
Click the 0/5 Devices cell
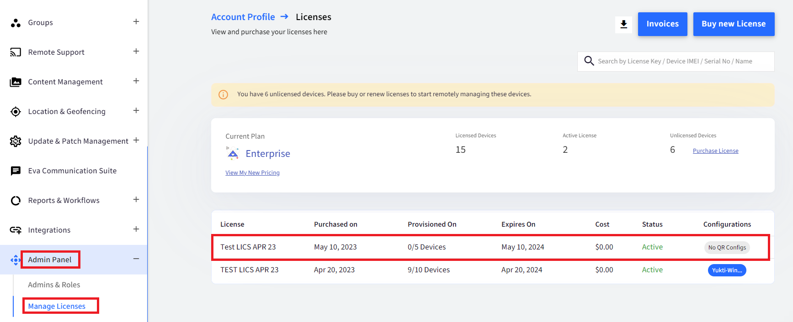(426, 247)
